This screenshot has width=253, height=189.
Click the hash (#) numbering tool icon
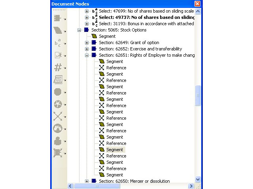click(x=58, y=67)
